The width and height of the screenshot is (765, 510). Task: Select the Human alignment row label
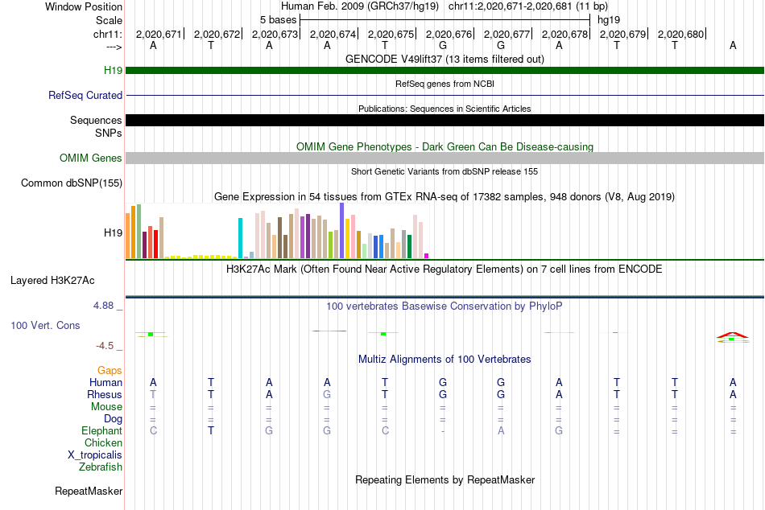click(x=105, y=382)
